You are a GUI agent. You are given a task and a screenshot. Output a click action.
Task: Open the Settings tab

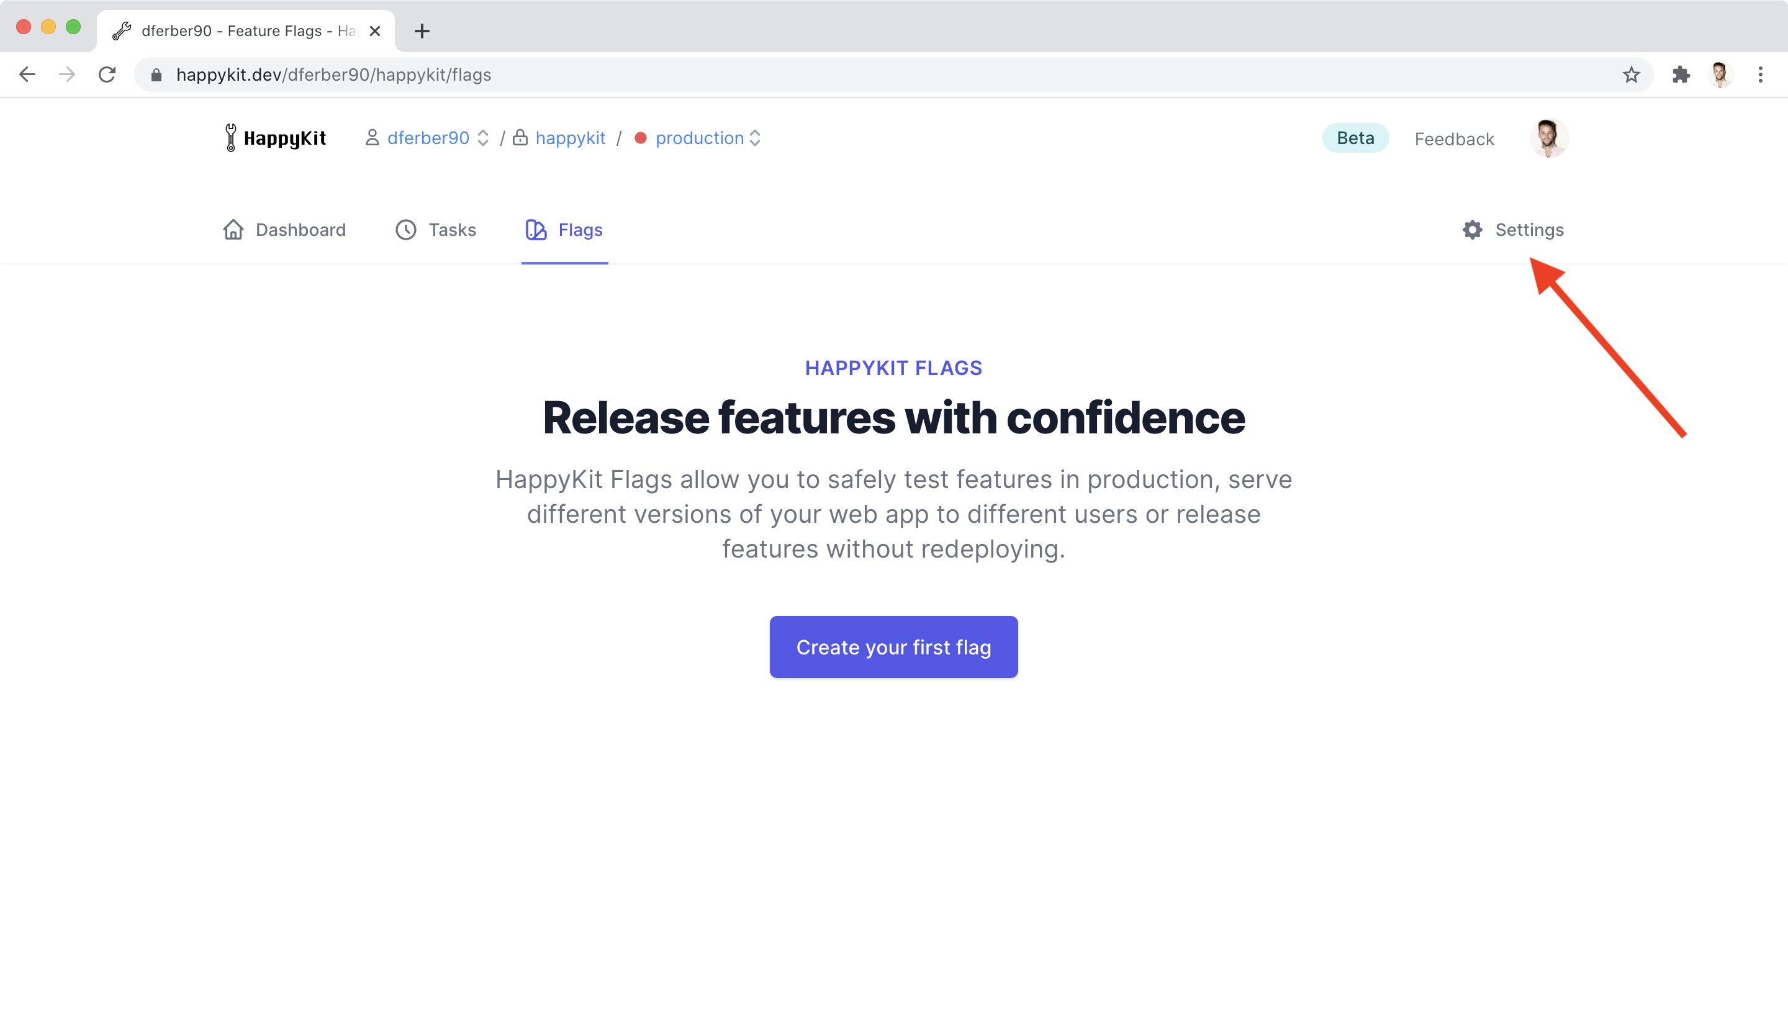[1513, 230]
